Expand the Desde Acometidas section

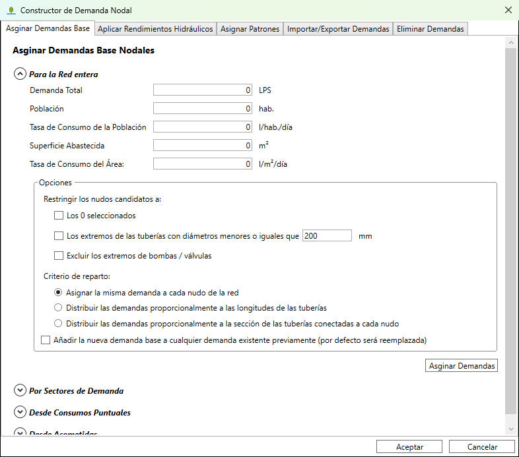tap(20, 432)
